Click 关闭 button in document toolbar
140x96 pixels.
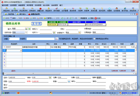(98, 18)
